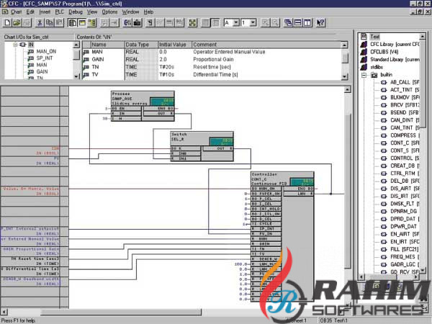Click the 'Differential Time [s]' comment cell
The height and width of the screenshot is (324, 432).
[x=215, y=75]
